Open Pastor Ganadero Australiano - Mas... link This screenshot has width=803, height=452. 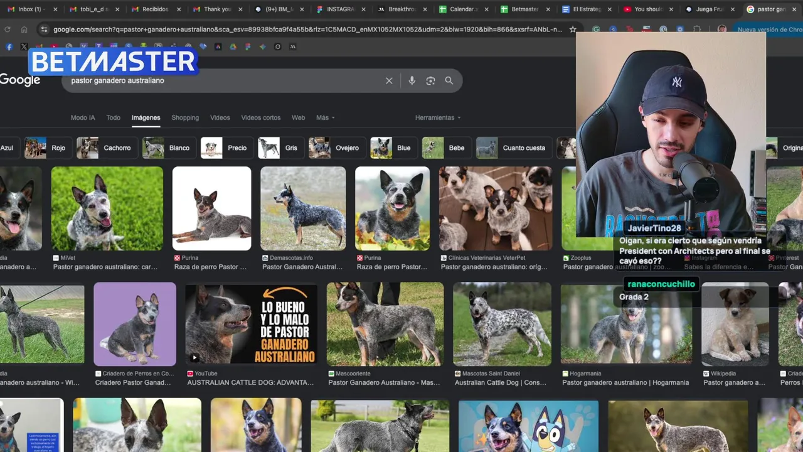pyautogui.click(x=384, y=382)
